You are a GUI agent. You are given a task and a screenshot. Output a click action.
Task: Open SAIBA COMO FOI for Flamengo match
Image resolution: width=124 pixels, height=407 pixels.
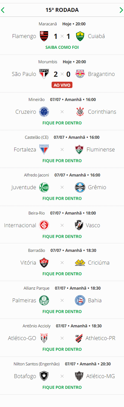pos(62,47)
